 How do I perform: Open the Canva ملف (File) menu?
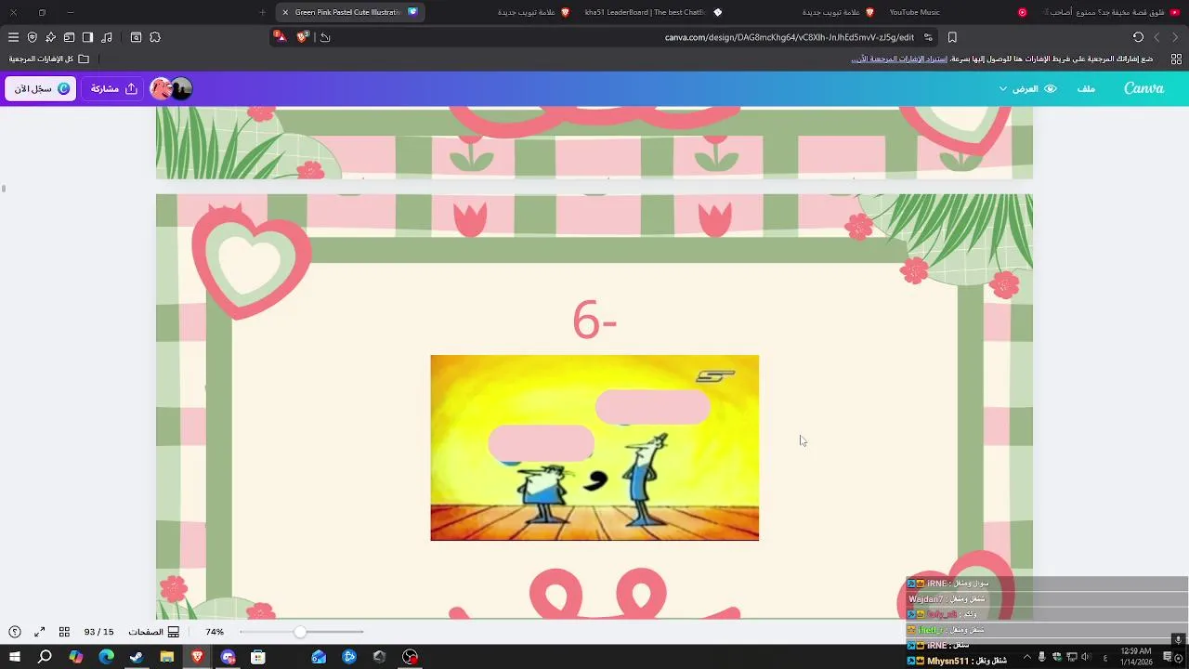1086,88
